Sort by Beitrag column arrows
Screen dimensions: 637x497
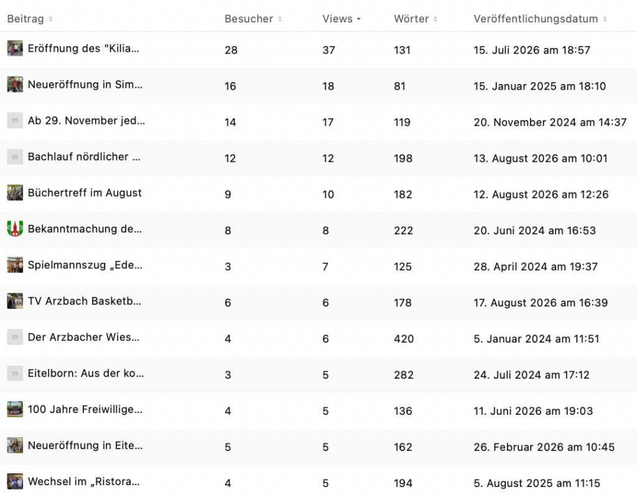51,19
